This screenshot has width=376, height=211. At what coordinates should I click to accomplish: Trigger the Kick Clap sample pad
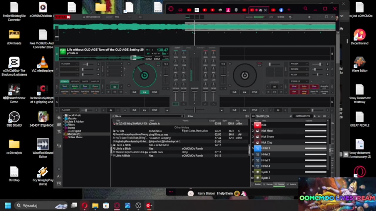click(x=258, y=142)
